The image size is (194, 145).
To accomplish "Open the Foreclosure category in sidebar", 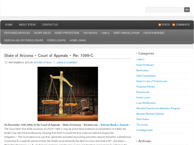I will (x=143, y=92).
